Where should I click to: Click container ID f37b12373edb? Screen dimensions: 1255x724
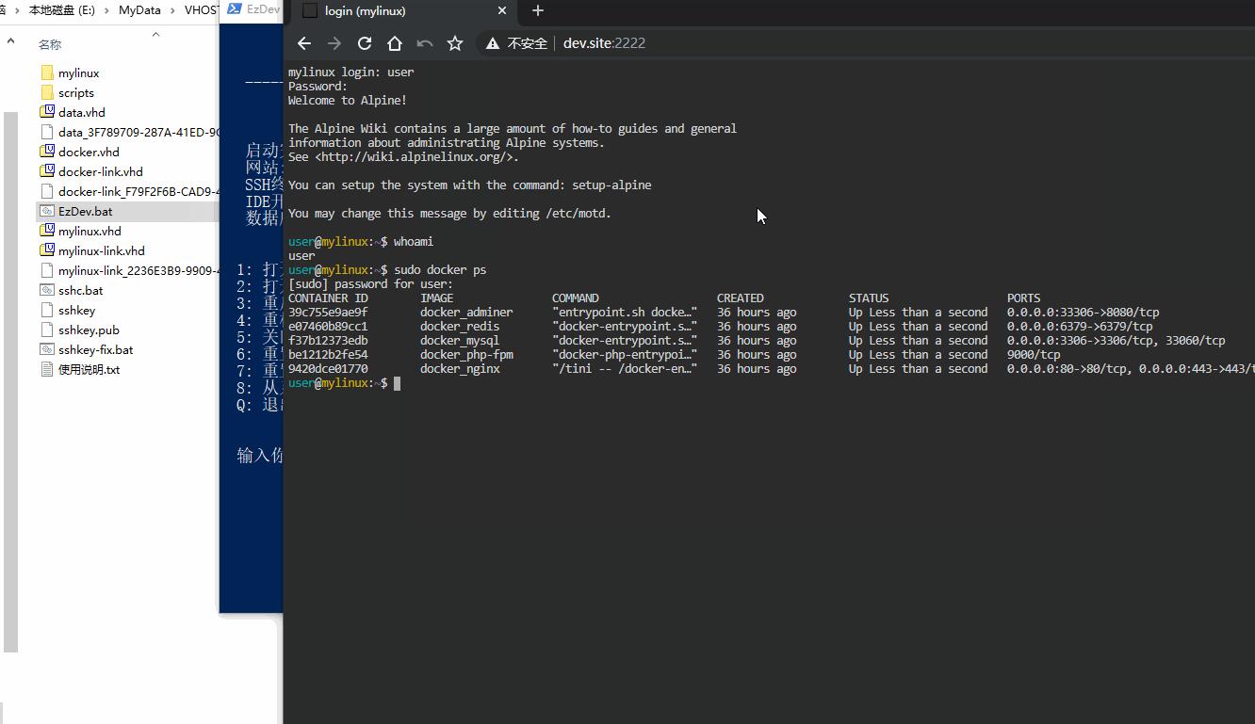[328, 341]
